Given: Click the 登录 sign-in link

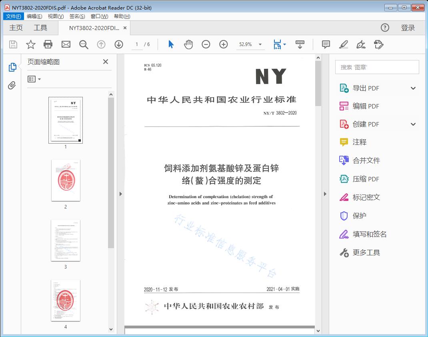Looking at the screenshot, I should coord(409,28).
